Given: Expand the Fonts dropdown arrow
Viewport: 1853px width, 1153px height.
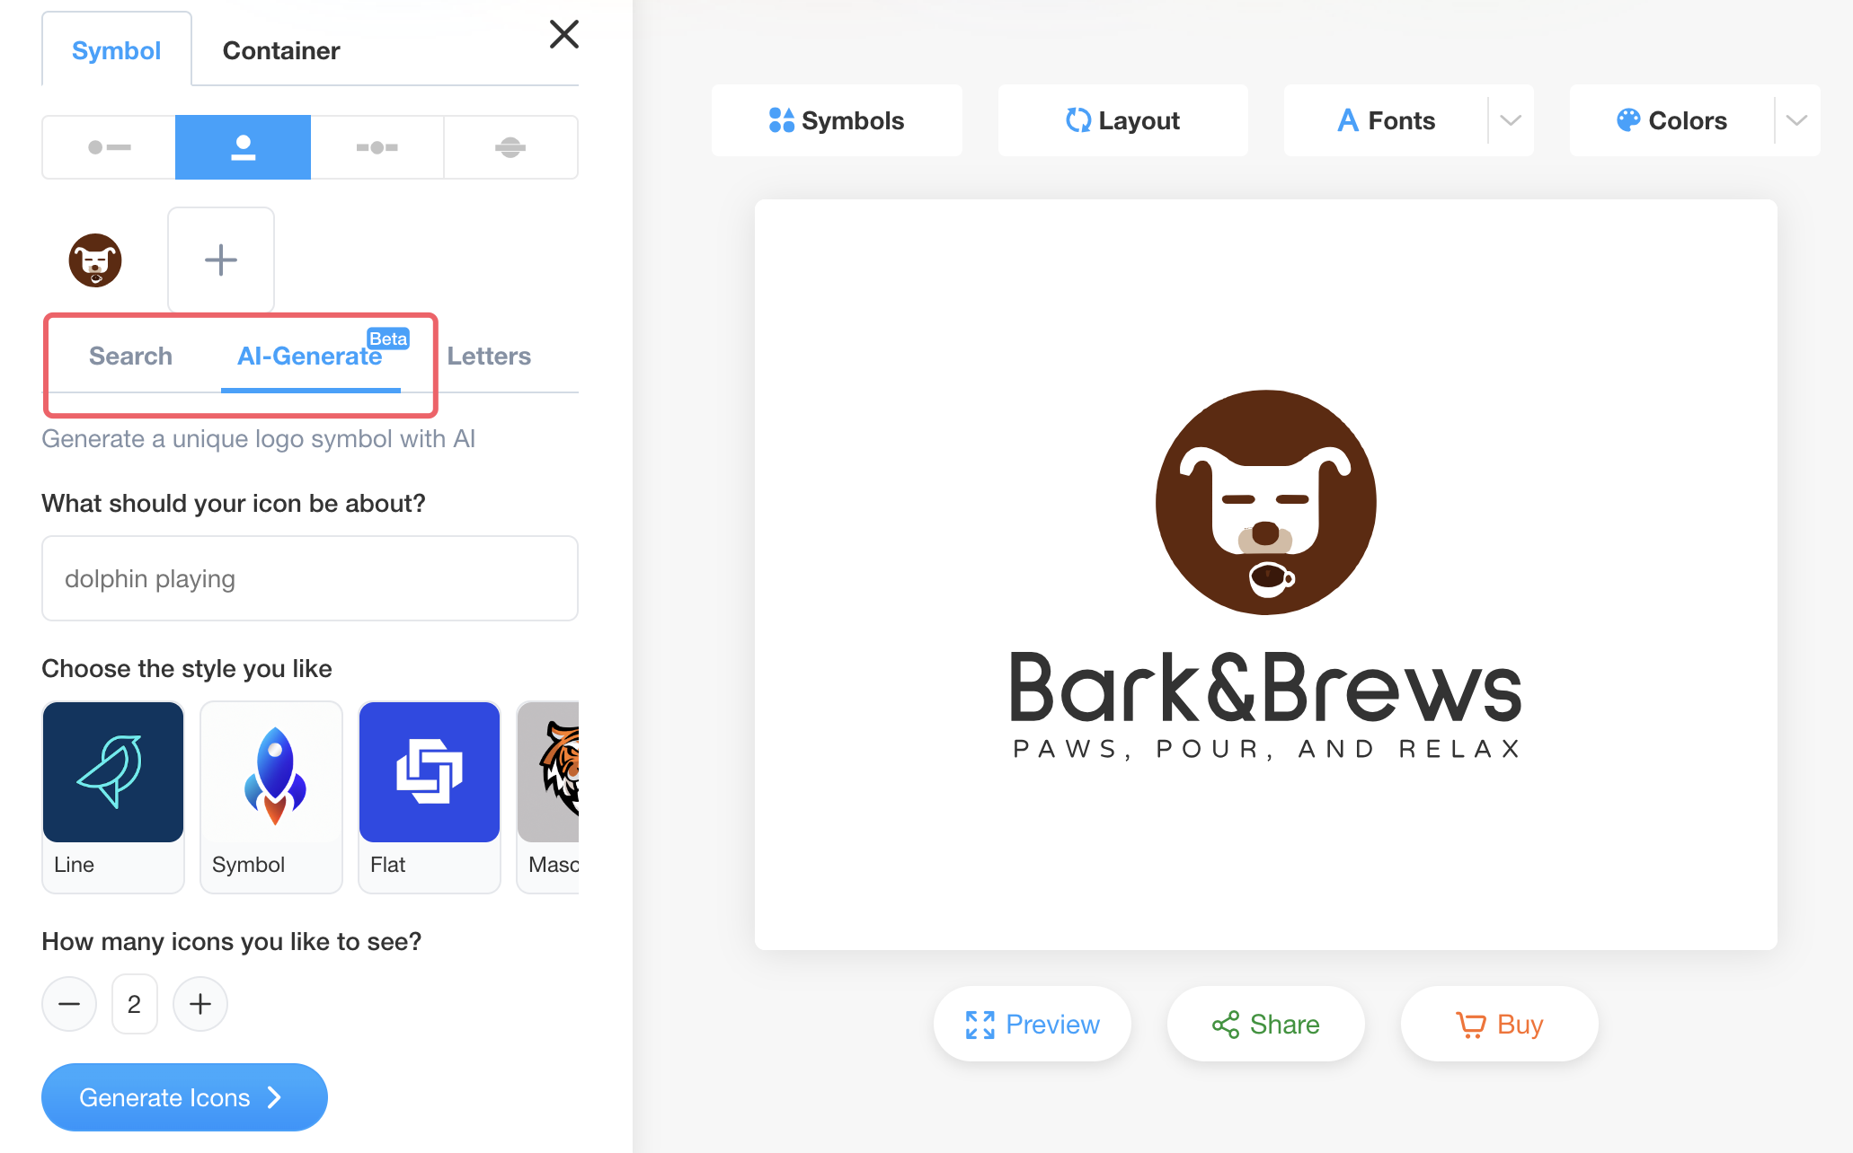Looking at the screenshot, I should (x=1511, y=120).
